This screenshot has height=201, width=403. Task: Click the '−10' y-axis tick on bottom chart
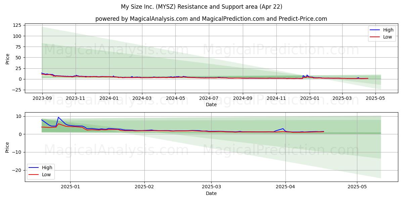tap(17, 152)
